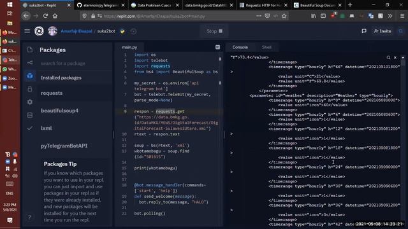Select the lxml package

coord(47,128)
